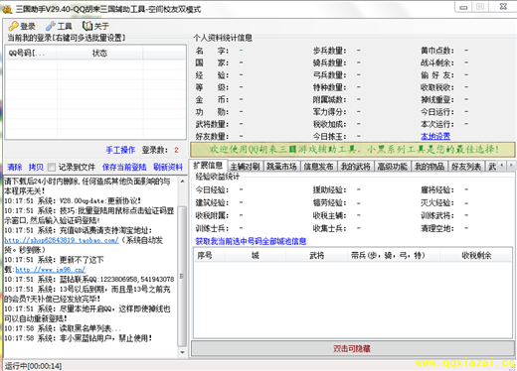Image resolution: width=517 pixels, height=371 pixels.
Task: Click the 收税剩余 column header
Action: [x=476, y=255]
